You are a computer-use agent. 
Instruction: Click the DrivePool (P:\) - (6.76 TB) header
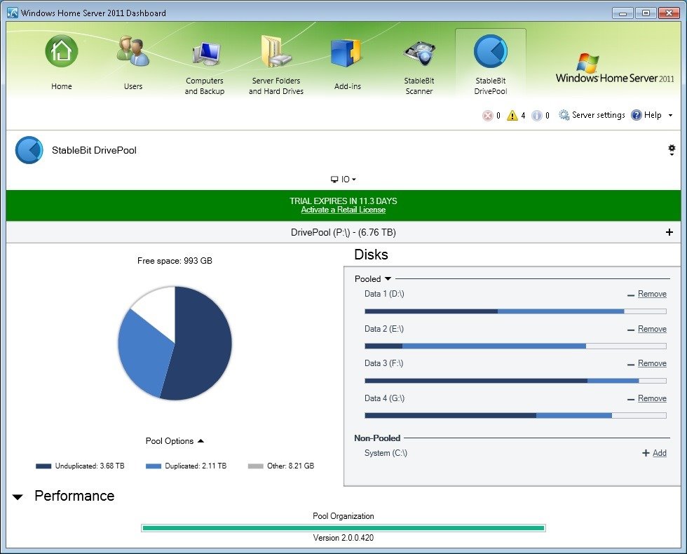343,232
